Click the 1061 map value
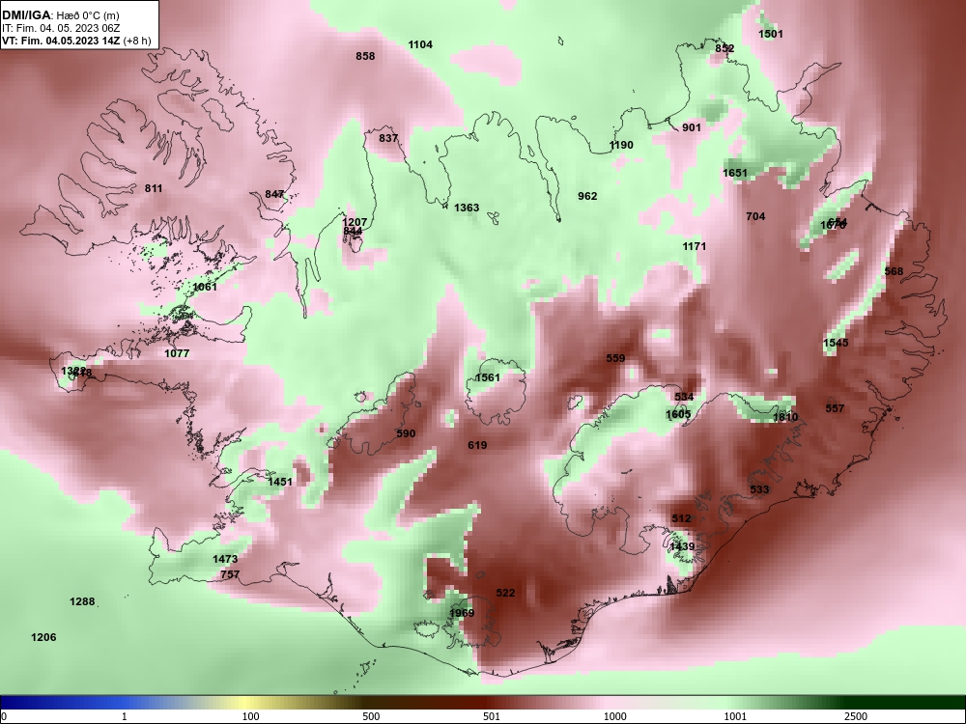 coord(205,287)
